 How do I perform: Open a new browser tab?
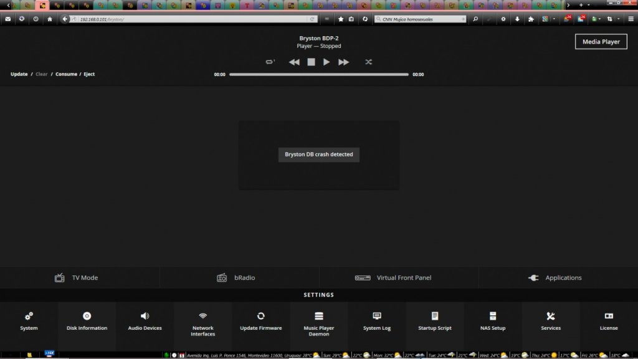pos(581,5)
